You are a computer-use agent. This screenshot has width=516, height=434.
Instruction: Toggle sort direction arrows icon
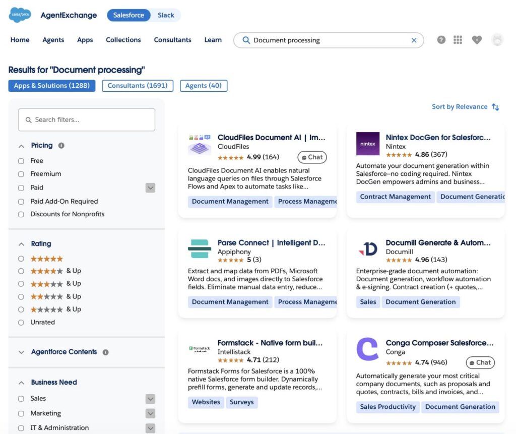point(495,107)
